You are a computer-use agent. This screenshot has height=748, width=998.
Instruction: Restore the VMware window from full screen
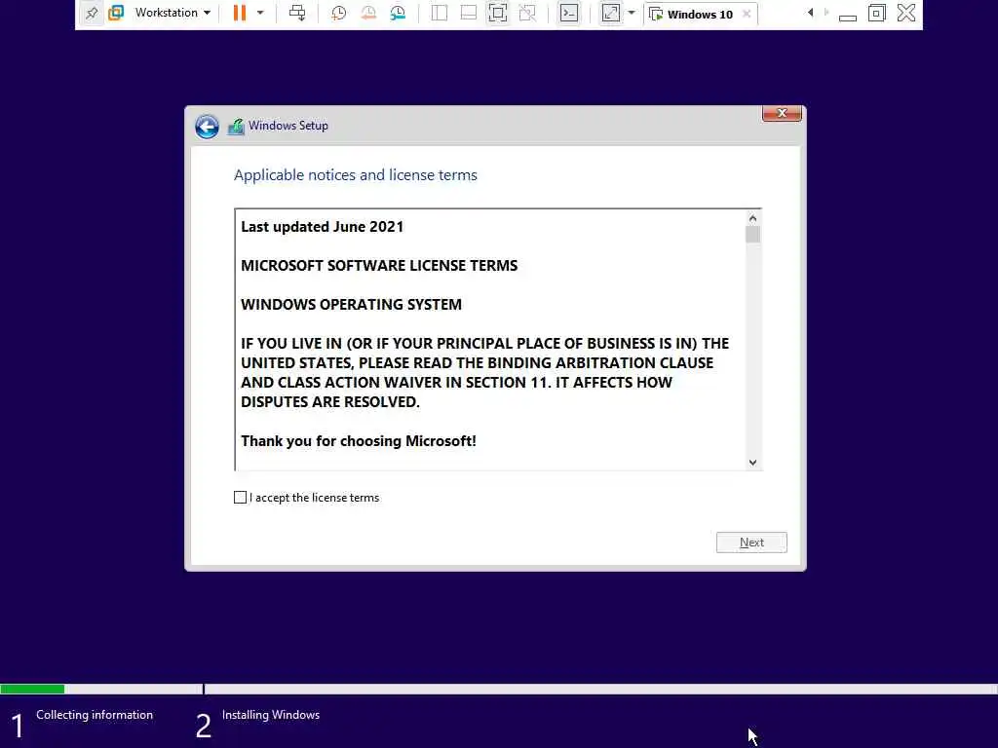877,13
